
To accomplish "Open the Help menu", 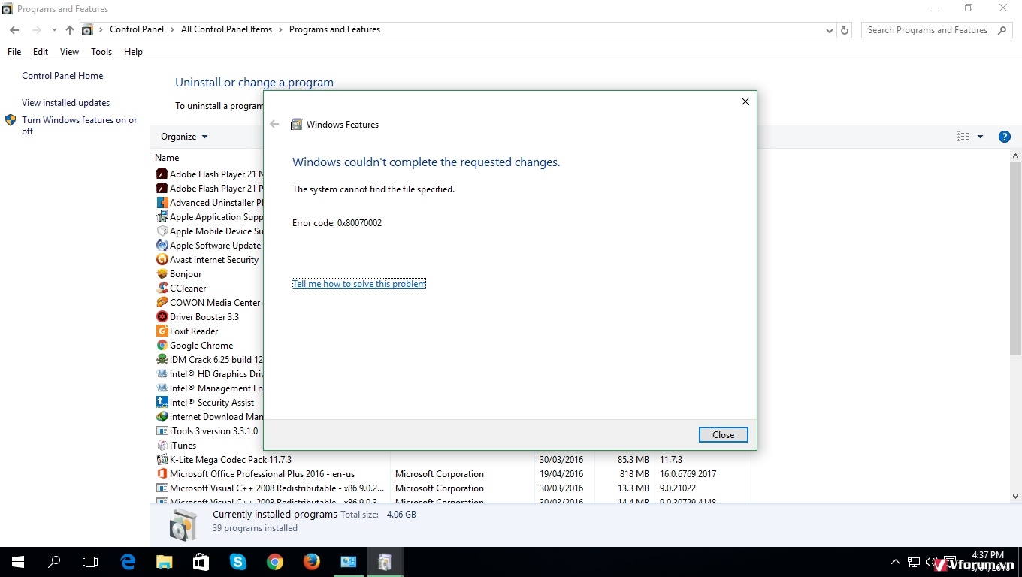I will coord(133,52).
